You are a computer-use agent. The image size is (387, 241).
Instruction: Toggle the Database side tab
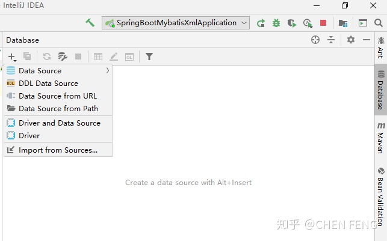coord(381,90)
